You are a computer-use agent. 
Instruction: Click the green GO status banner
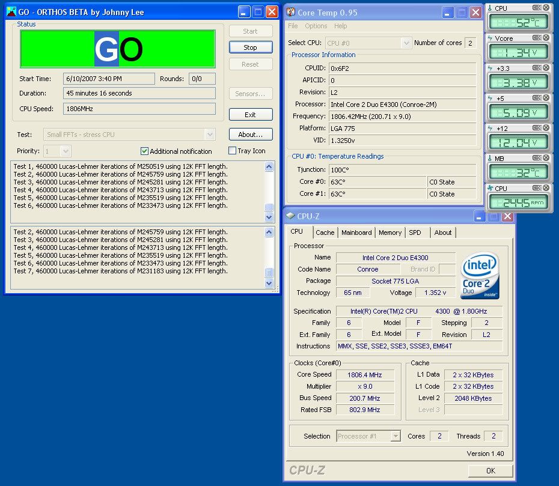point(118,49)
